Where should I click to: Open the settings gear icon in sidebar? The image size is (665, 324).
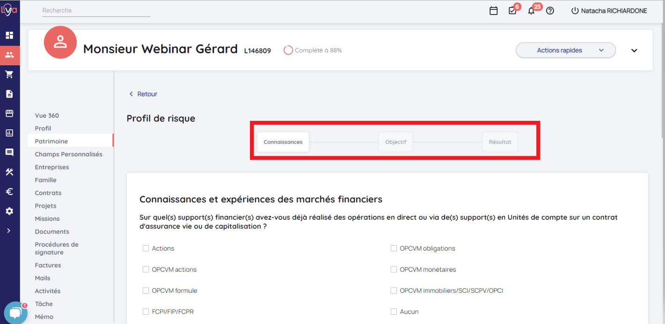coord(9,211)
